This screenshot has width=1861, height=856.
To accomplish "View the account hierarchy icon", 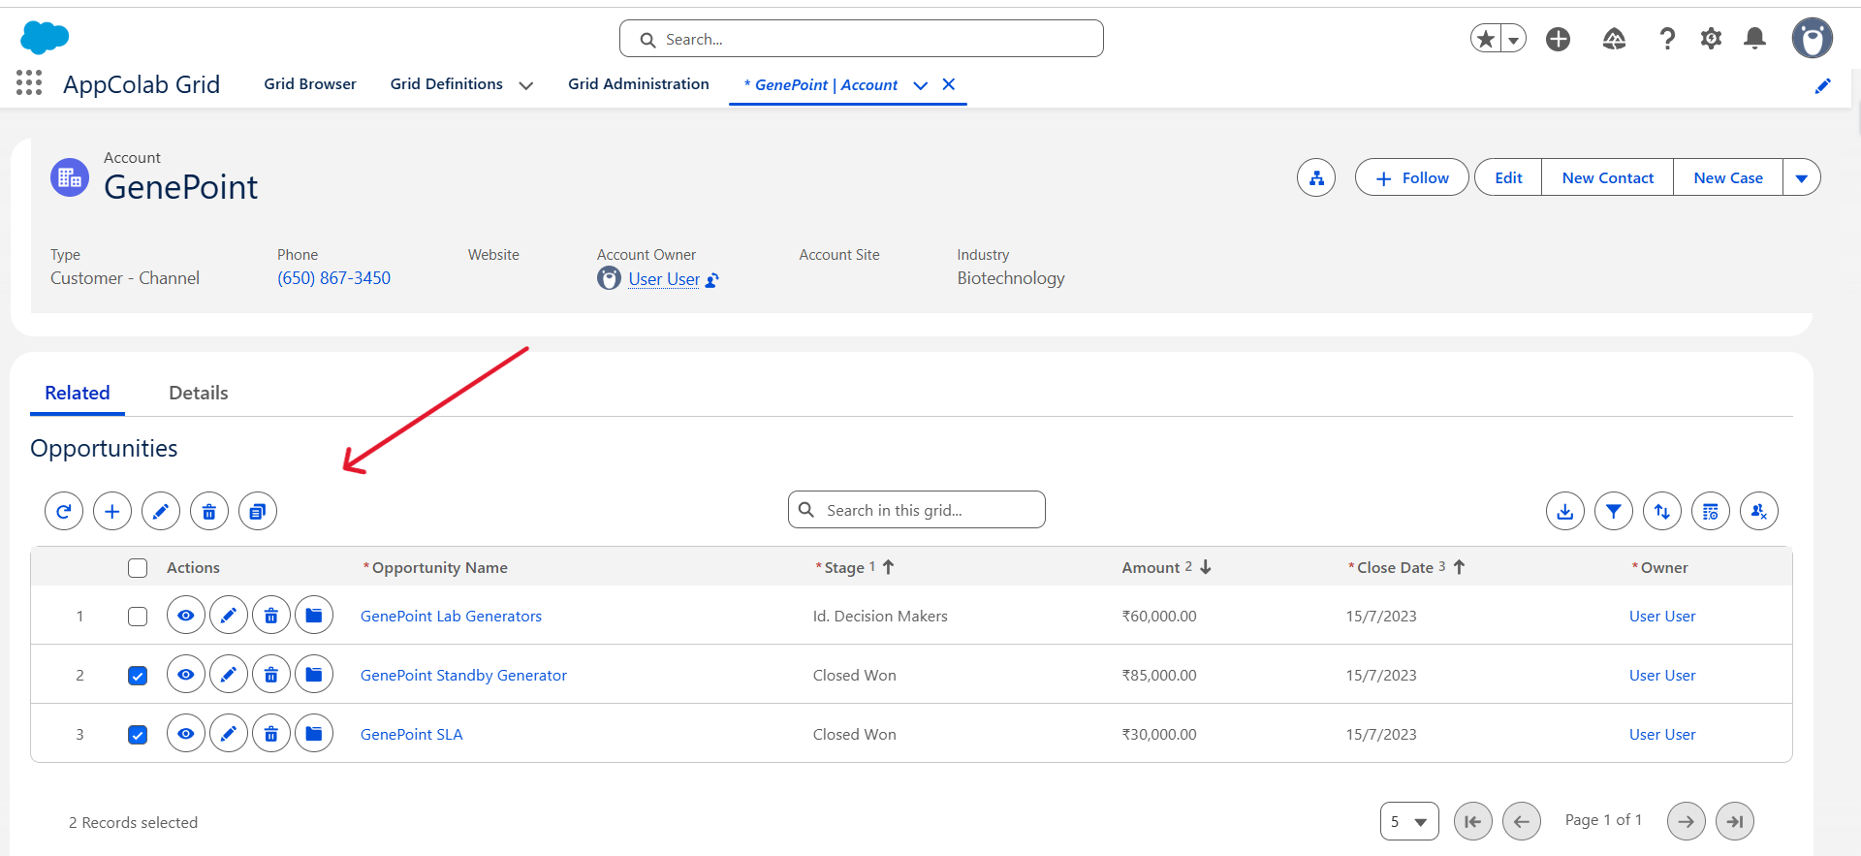I will [x=1316, y=177].
